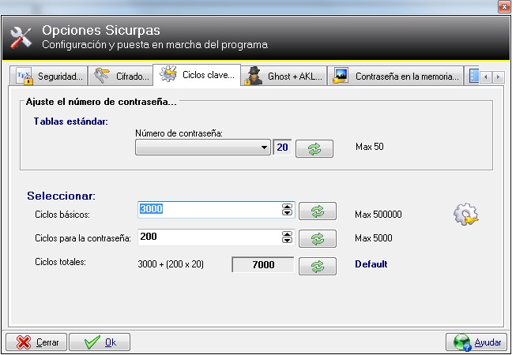Click the Max 50 text
This screenshot has width=512, height=355.
370,147
